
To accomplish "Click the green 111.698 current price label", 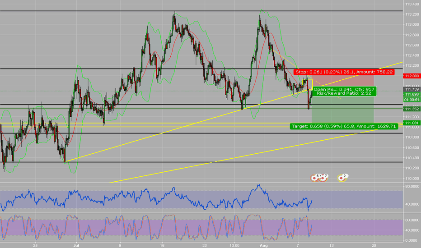I will click(412, 94).
